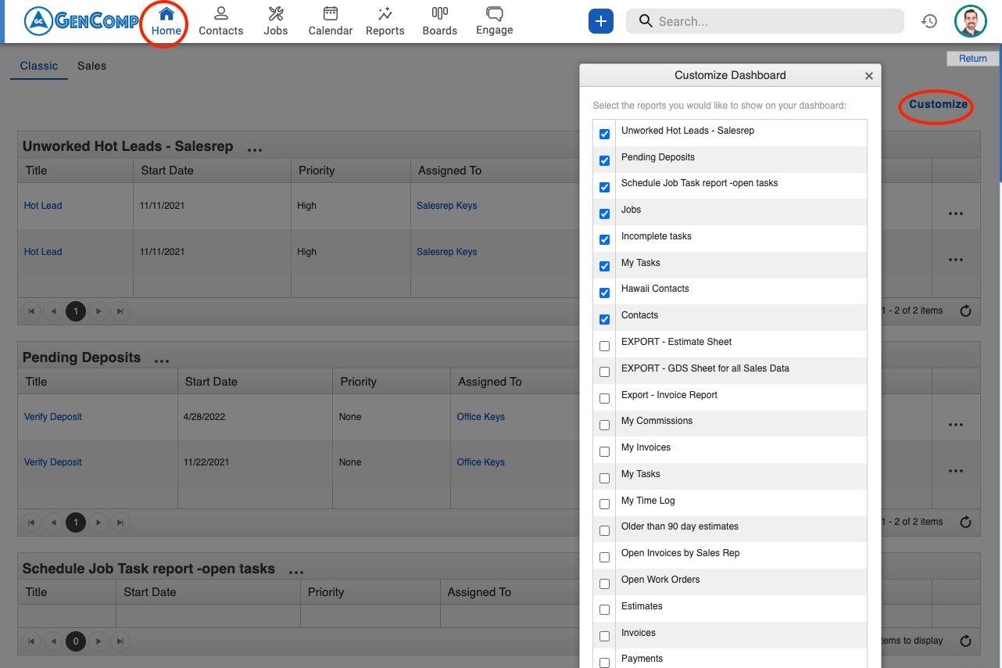Open Office Keys in the 4/28/2022 row
The width and height of the screenshot is (1002, 668).
[x=481, y=417]
